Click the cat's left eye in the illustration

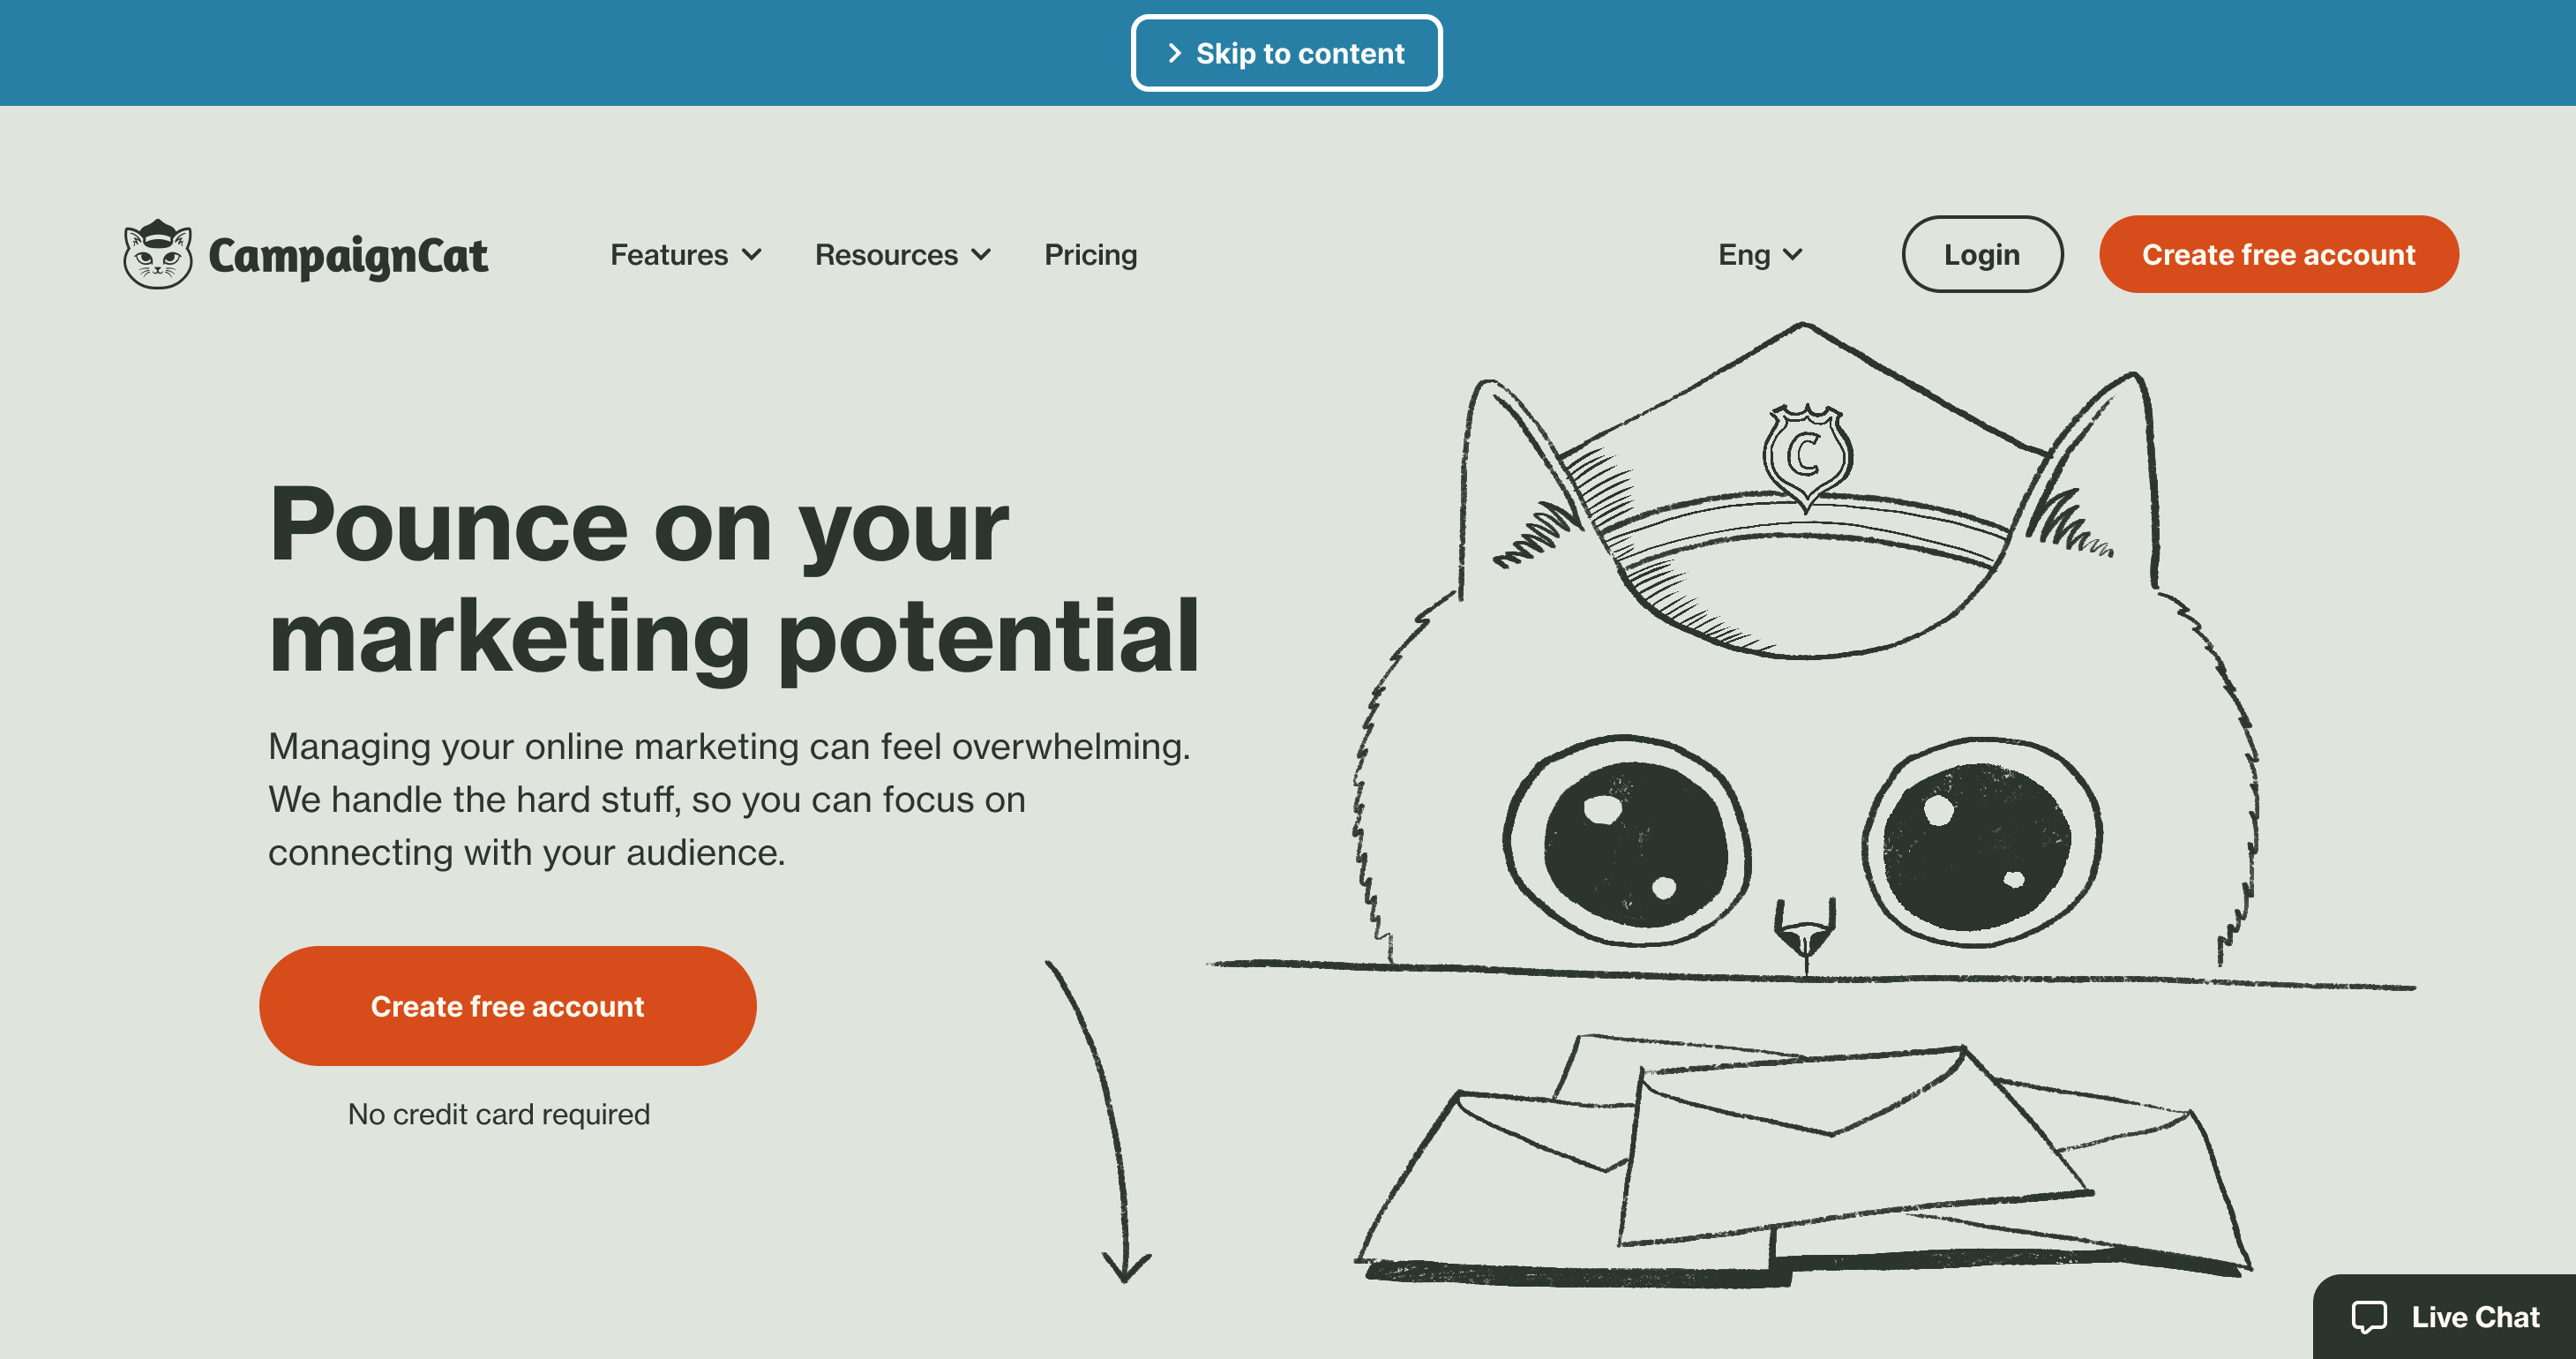pyautogui.click(x=1626, y=842)
